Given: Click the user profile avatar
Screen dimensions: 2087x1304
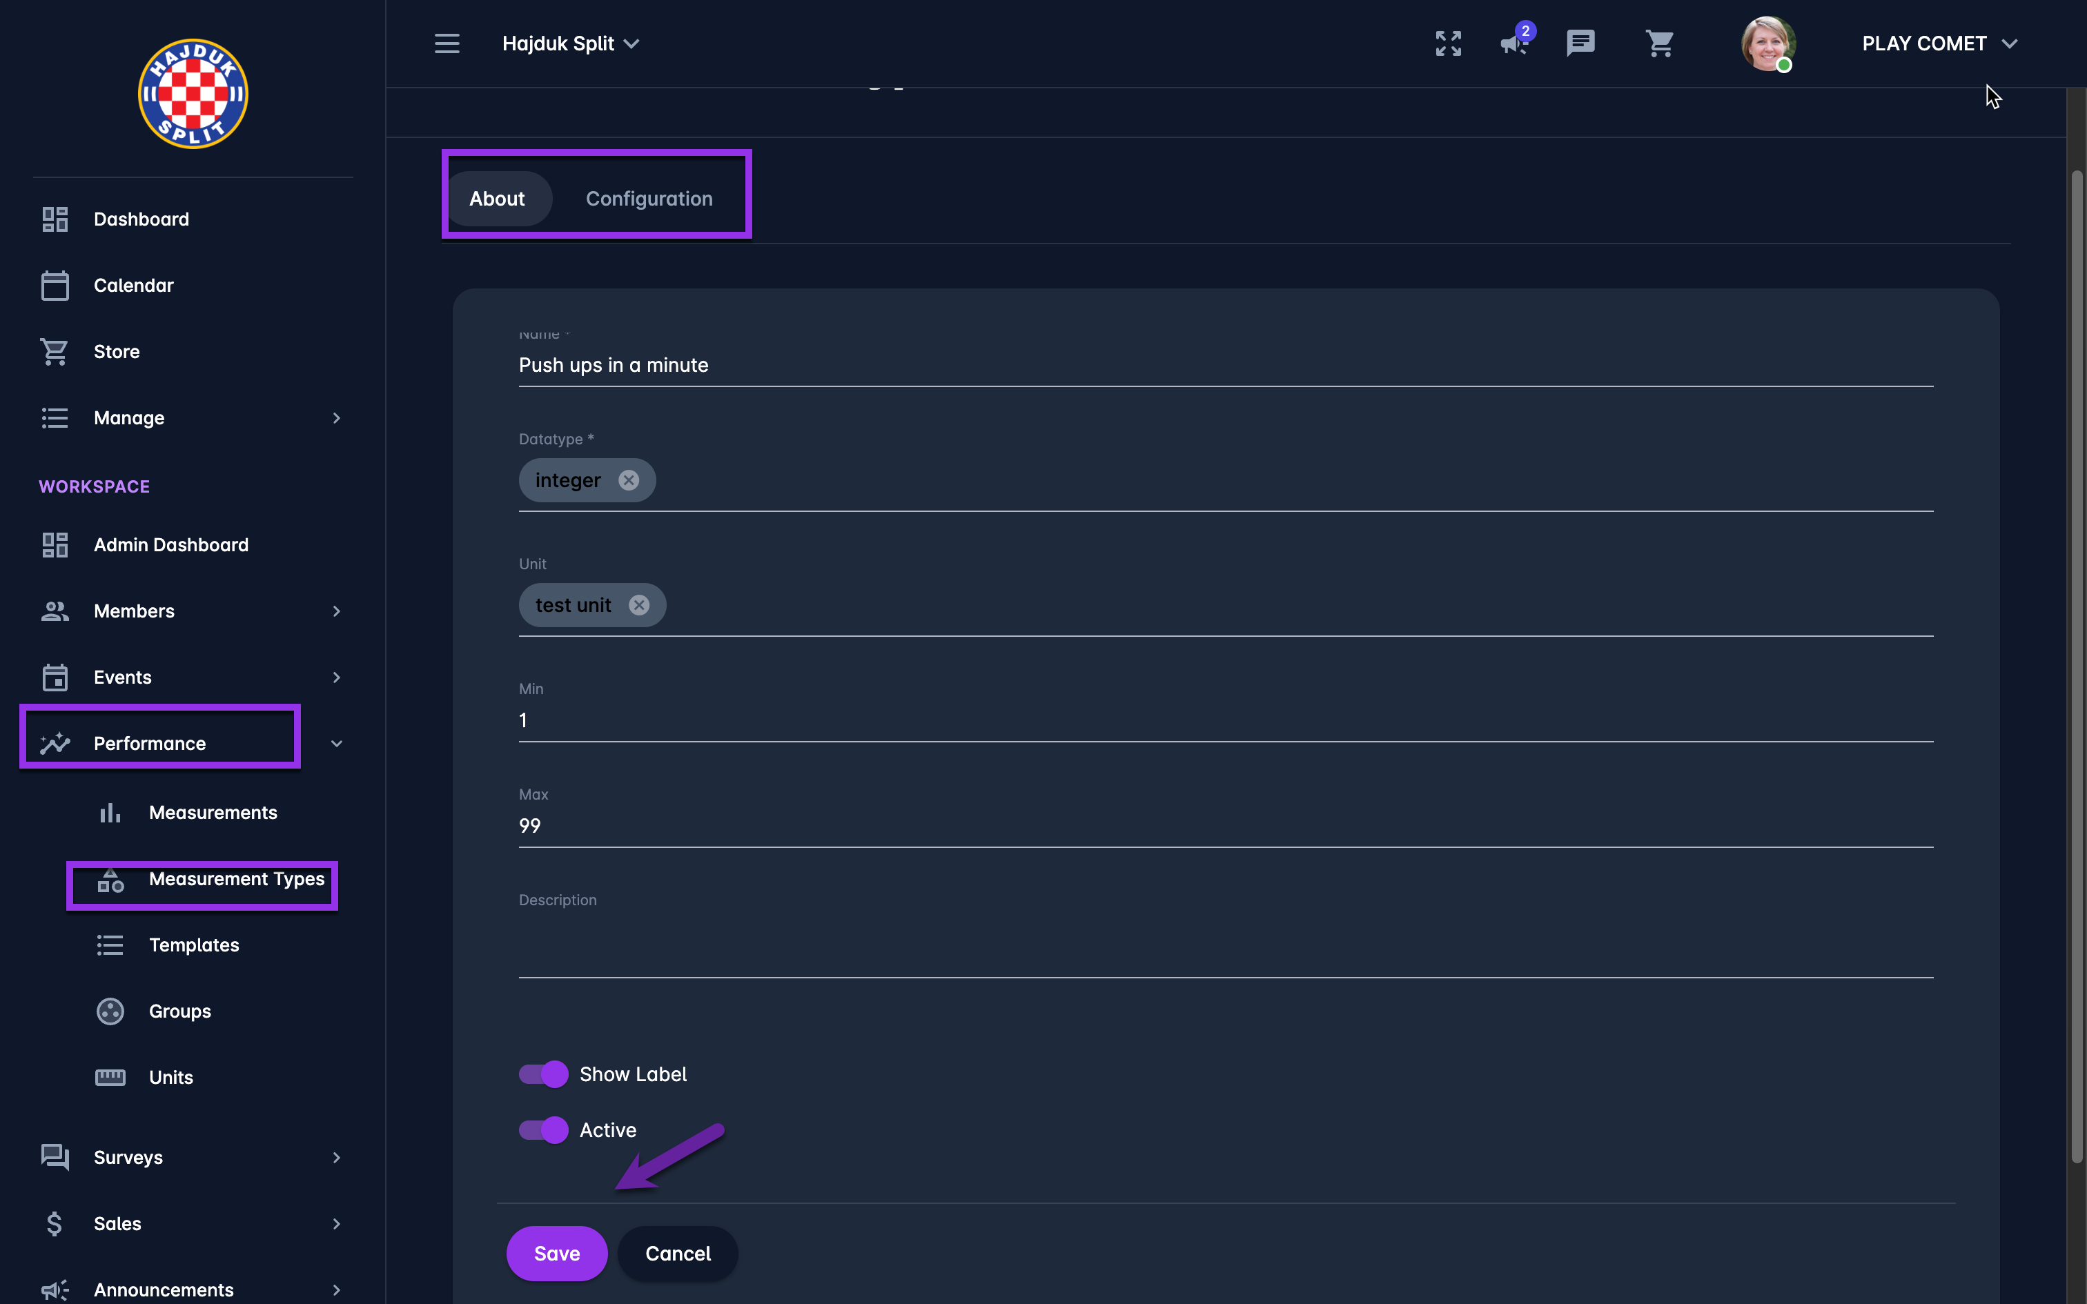Looking at the screenshot, I should 1767,43.
